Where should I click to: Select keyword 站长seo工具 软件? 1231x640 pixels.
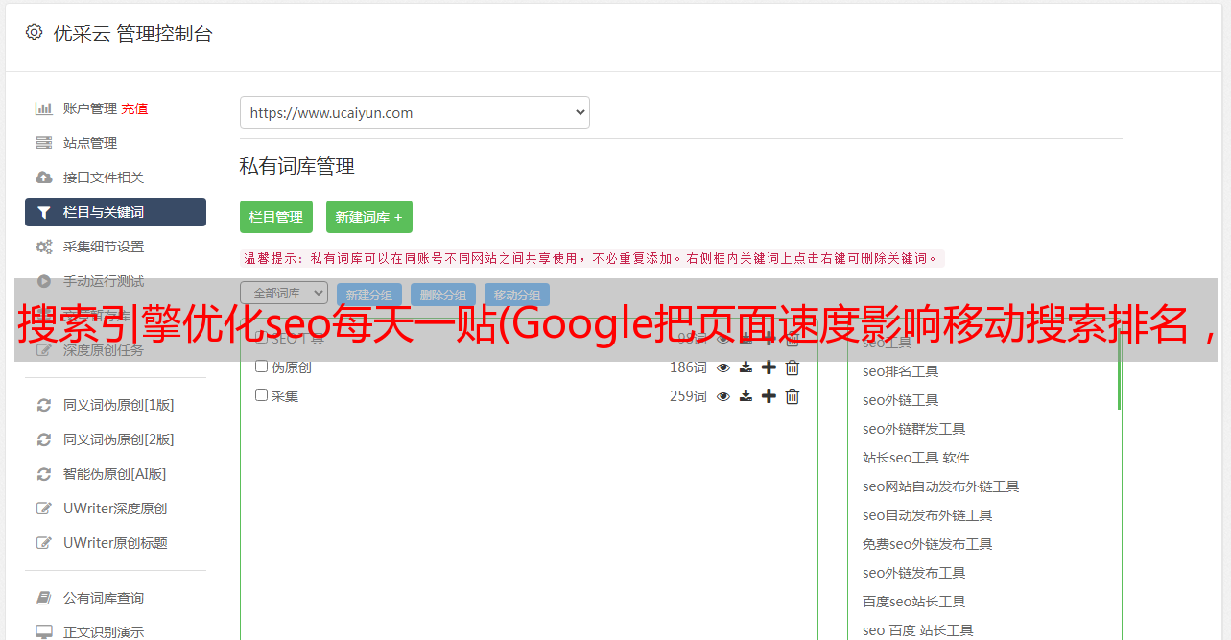tap(916, 458)
